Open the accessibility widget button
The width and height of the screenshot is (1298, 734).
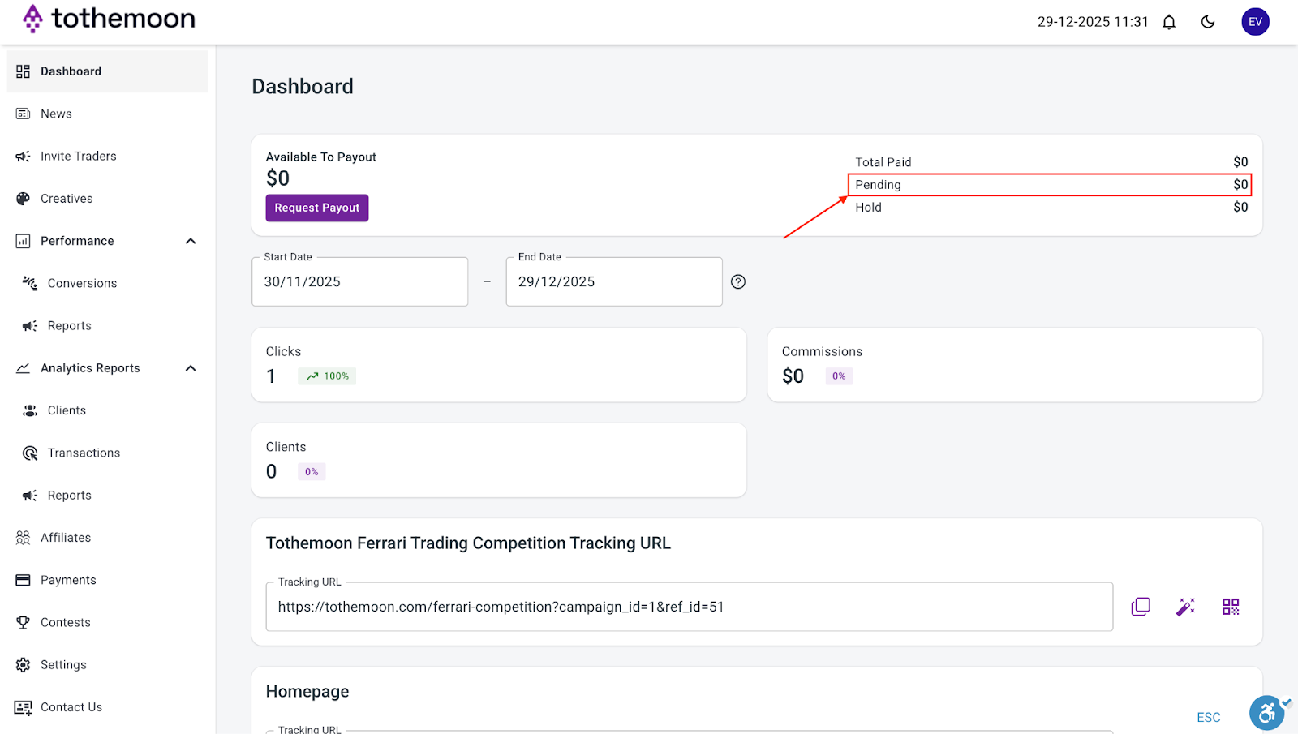tap(1268, 713)
